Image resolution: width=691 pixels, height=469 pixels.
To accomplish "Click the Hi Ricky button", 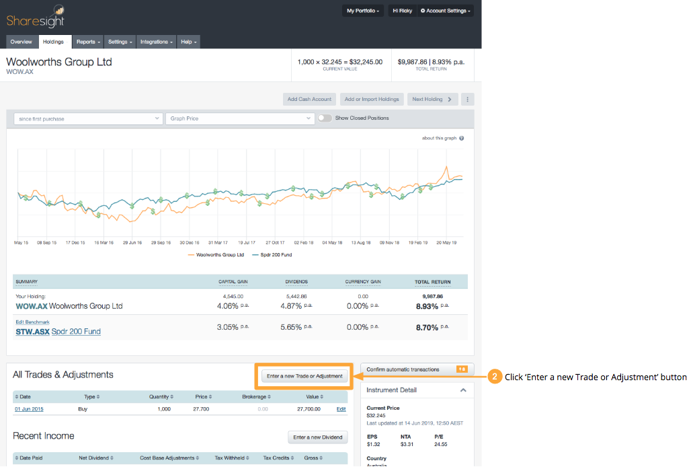I will [403, 11].
